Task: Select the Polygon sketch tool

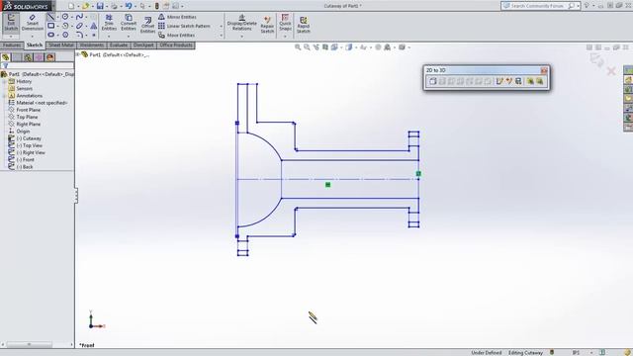Action: pos(65,35)
